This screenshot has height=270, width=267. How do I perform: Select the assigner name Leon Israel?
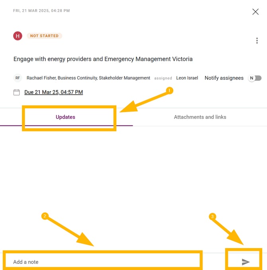[x=187, y=78]
